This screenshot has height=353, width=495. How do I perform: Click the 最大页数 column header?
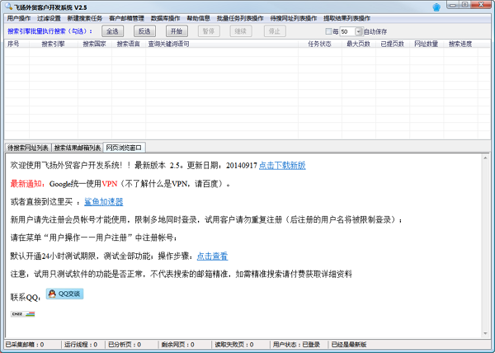tap(359, 44)
